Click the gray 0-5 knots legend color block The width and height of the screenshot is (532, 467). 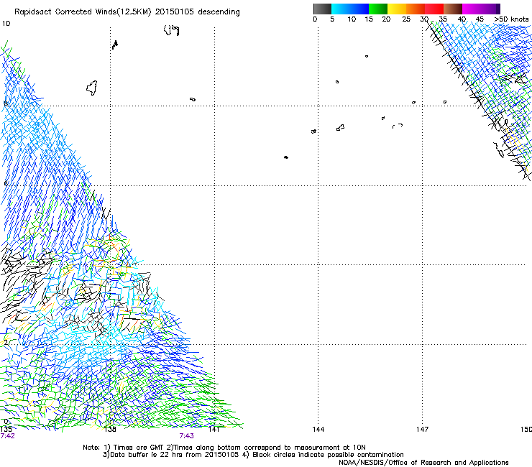pos(322,9)
